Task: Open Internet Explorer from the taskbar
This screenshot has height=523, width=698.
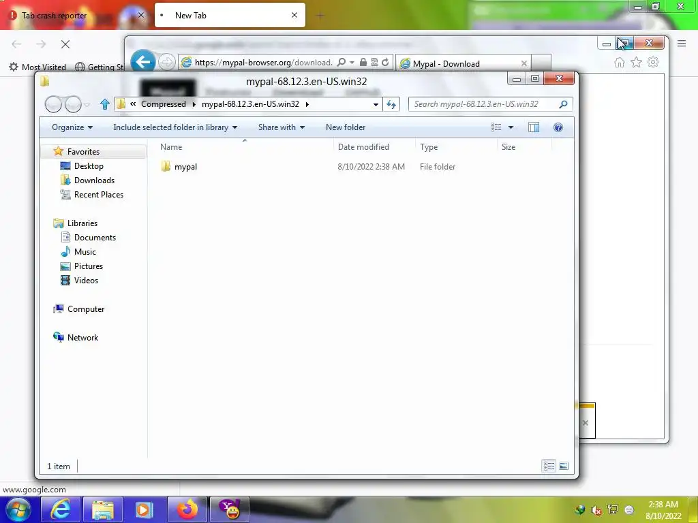Action: tap(61, 509)
